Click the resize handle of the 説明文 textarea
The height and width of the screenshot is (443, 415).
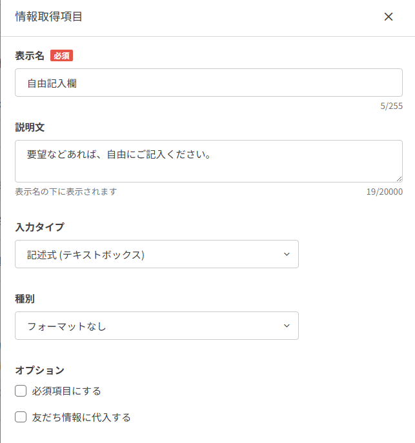(399, 179)
